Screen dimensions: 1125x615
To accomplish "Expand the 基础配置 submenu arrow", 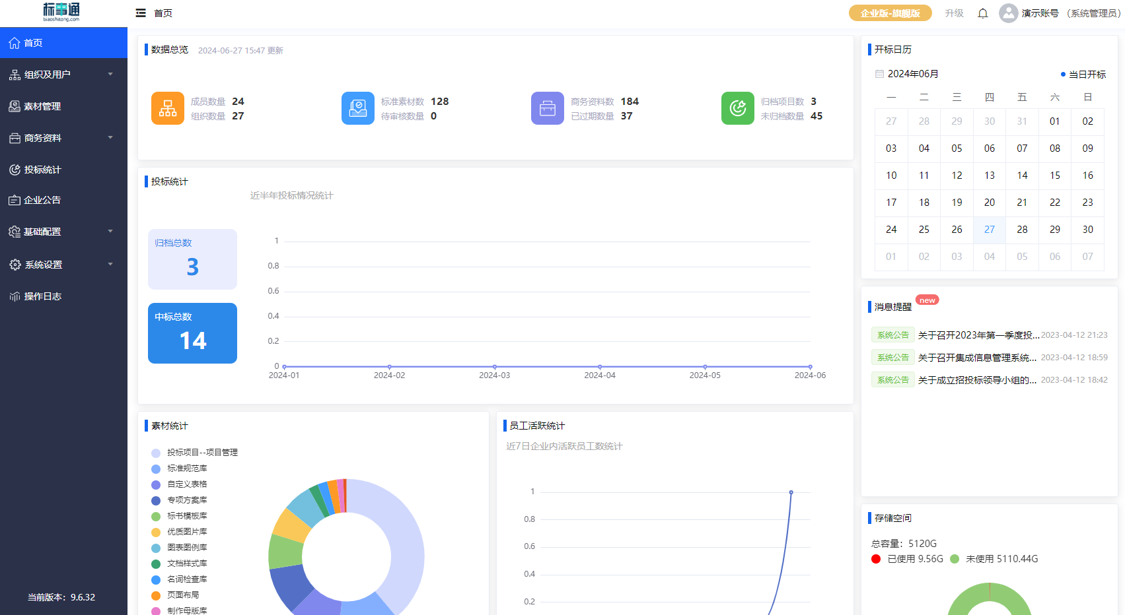I will tap(110, 231).
